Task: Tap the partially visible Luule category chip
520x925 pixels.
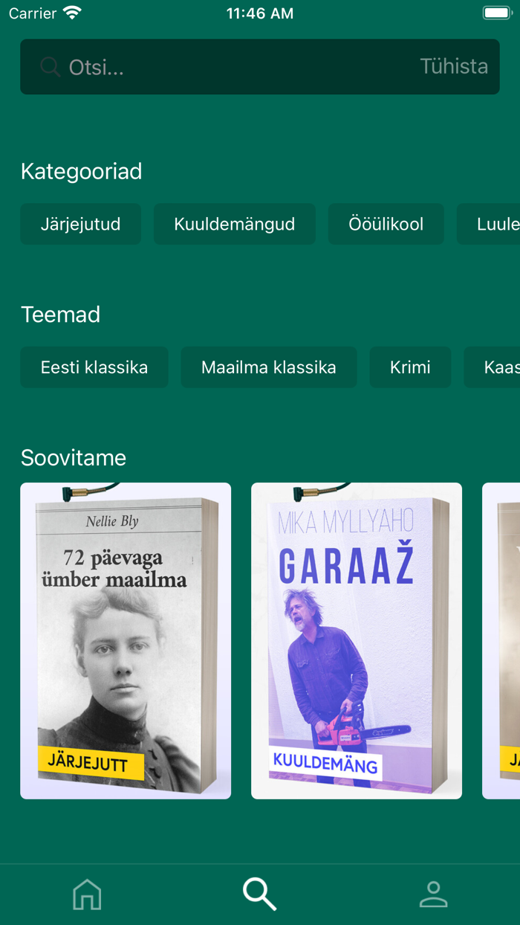Action: point(489,224)
